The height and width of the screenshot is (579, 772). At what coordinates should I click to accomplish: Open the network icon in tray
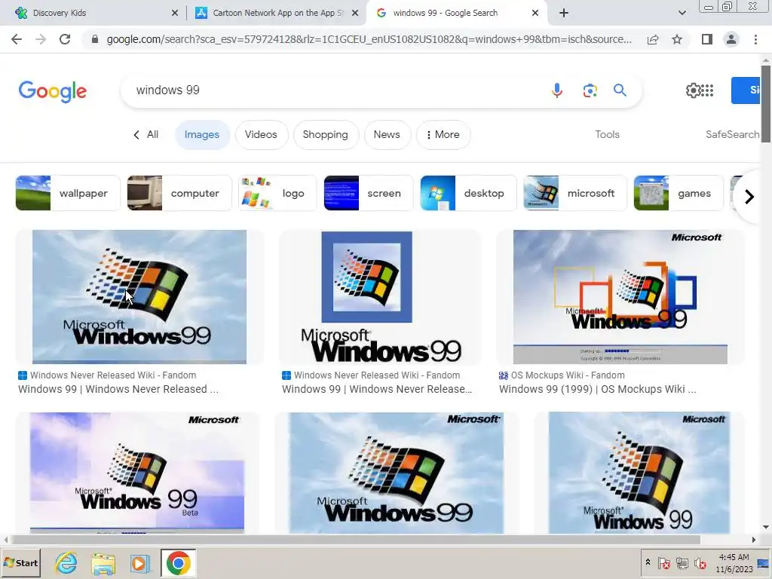click(682, 562)
